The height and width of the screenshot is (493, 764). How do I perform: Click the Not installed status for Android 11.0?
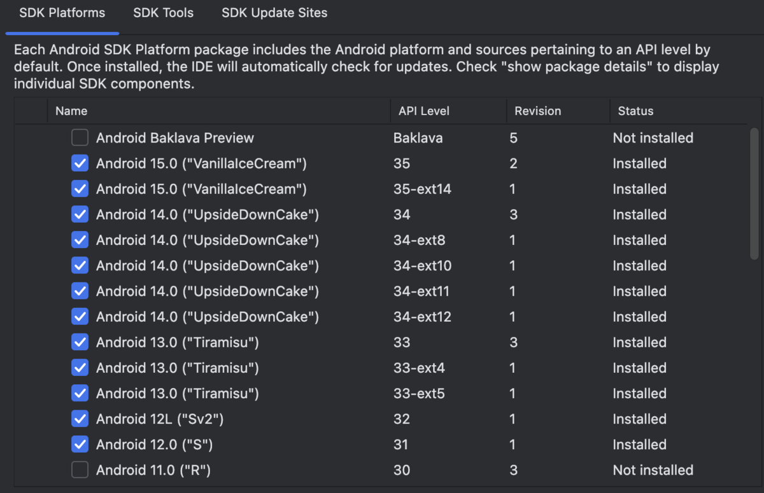coord(653,470)
